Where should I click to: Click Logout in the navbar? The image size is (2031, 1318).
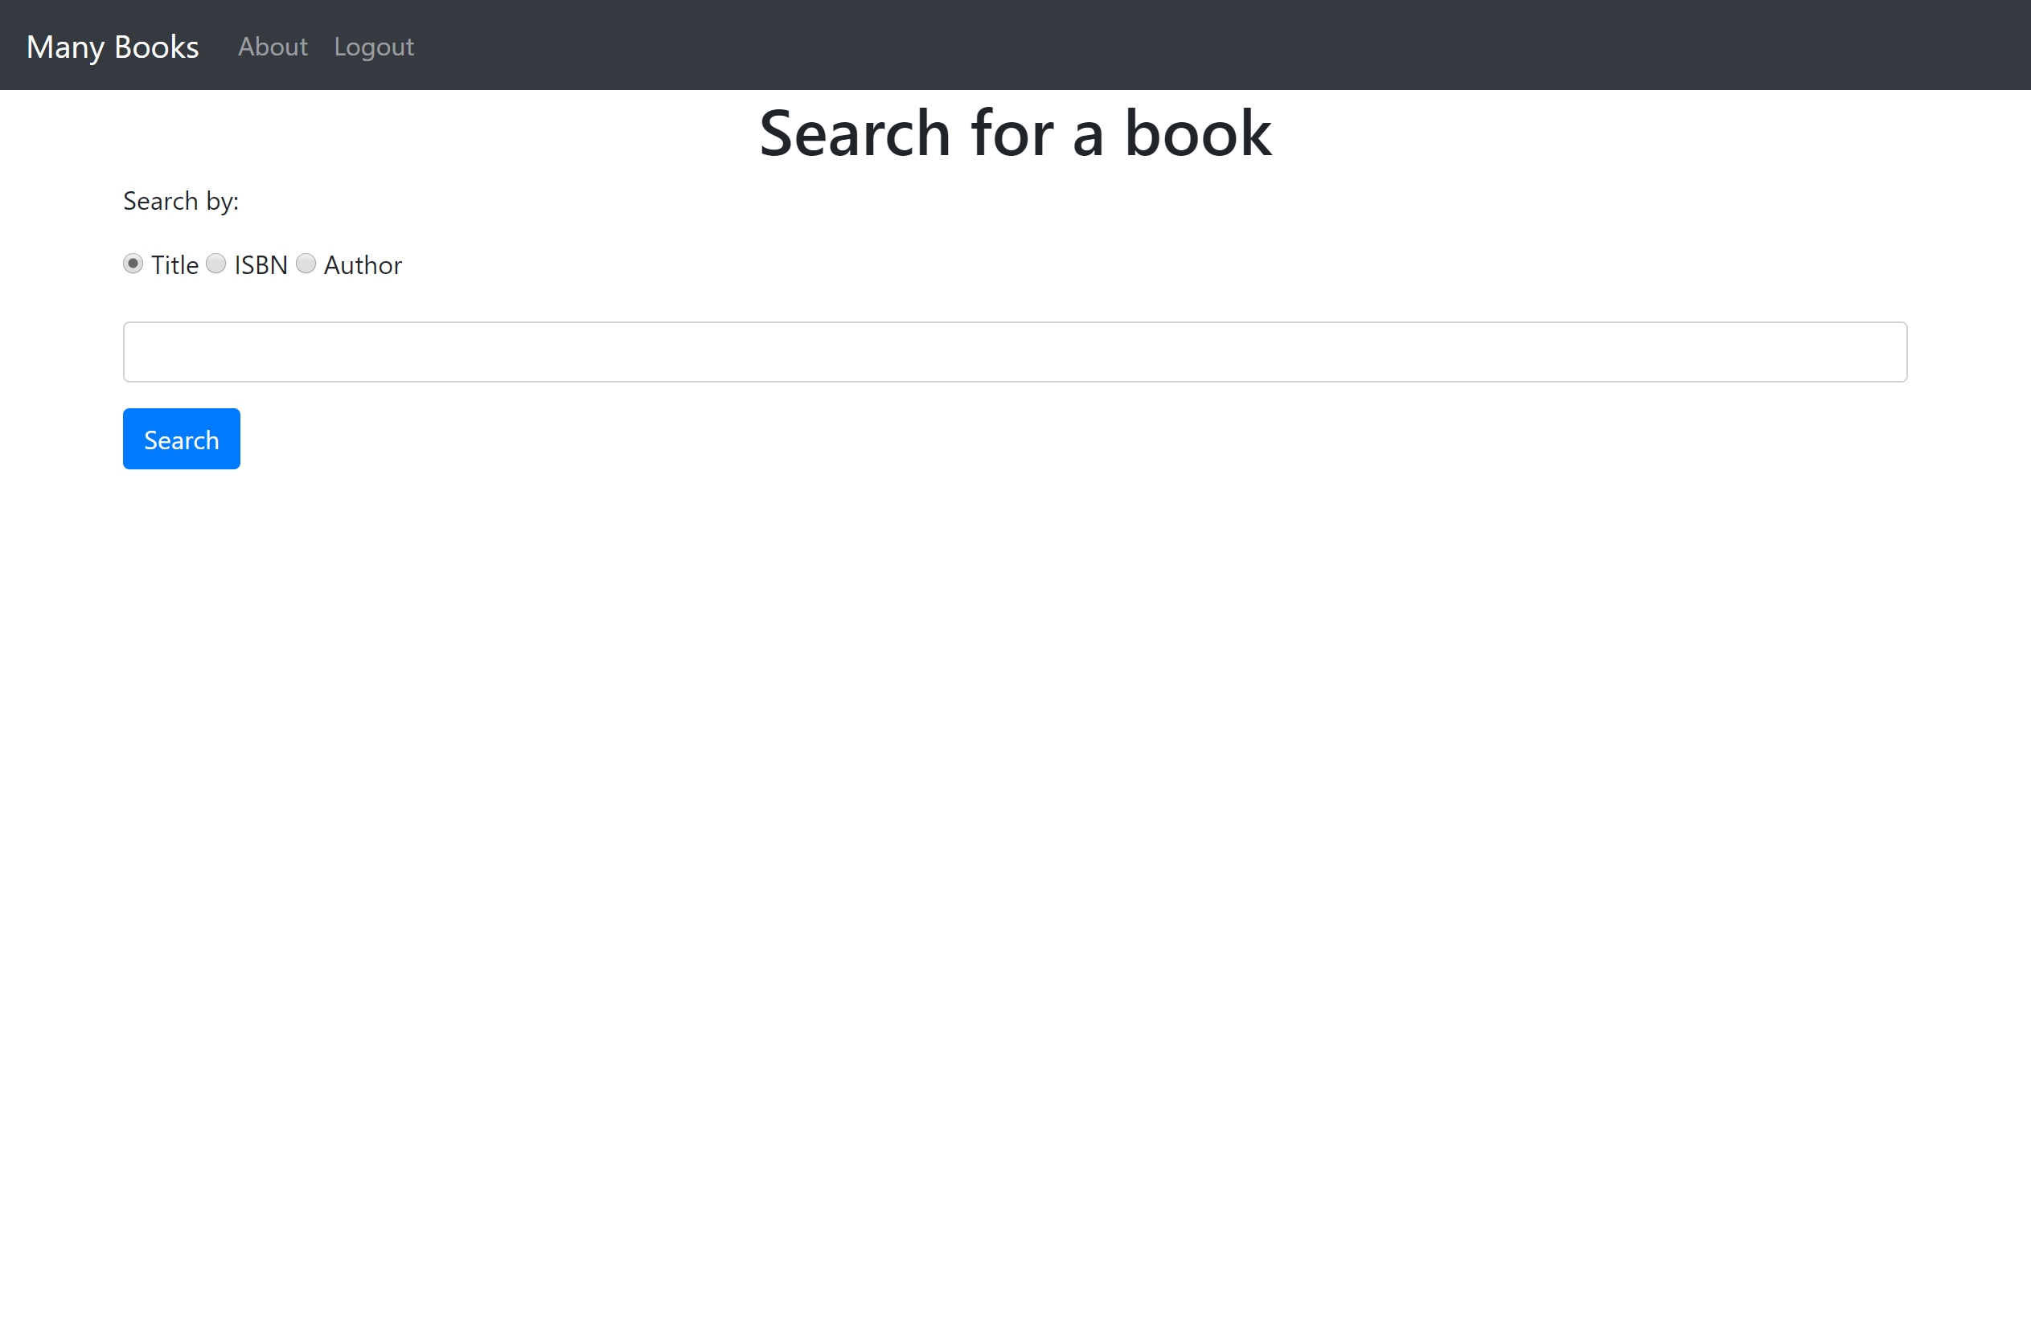(374, 46)
